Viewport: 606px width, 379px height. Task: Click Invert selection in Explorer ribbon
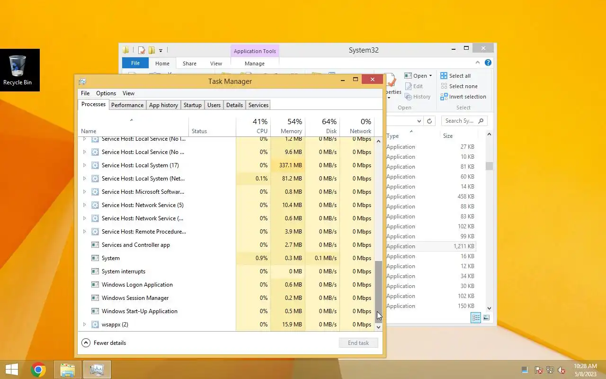point(463,97)
